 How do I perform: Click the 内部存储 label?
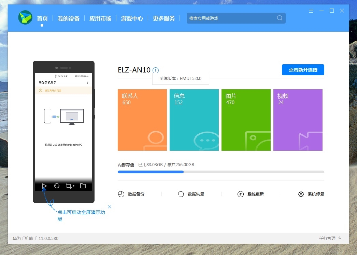[x=126, y=165]
